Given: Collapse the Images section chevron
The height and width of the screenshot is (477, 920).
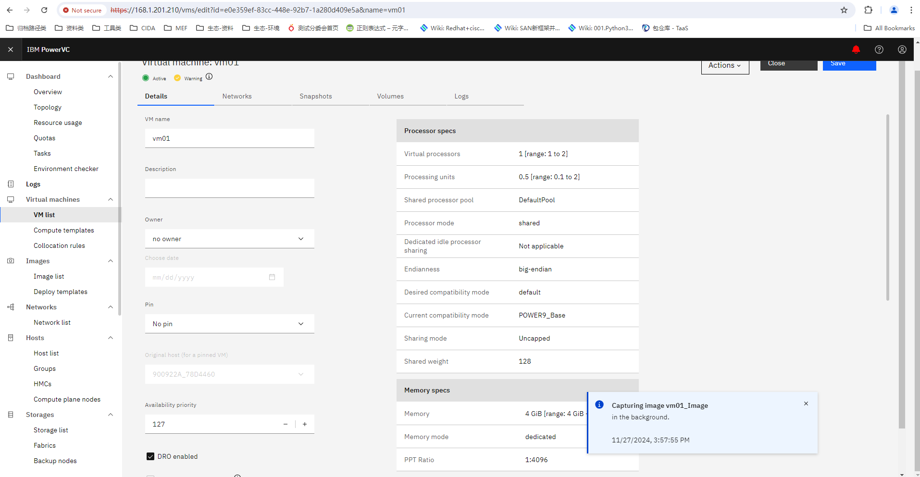Looking at the screenshot, I should [x=111, y=261].
